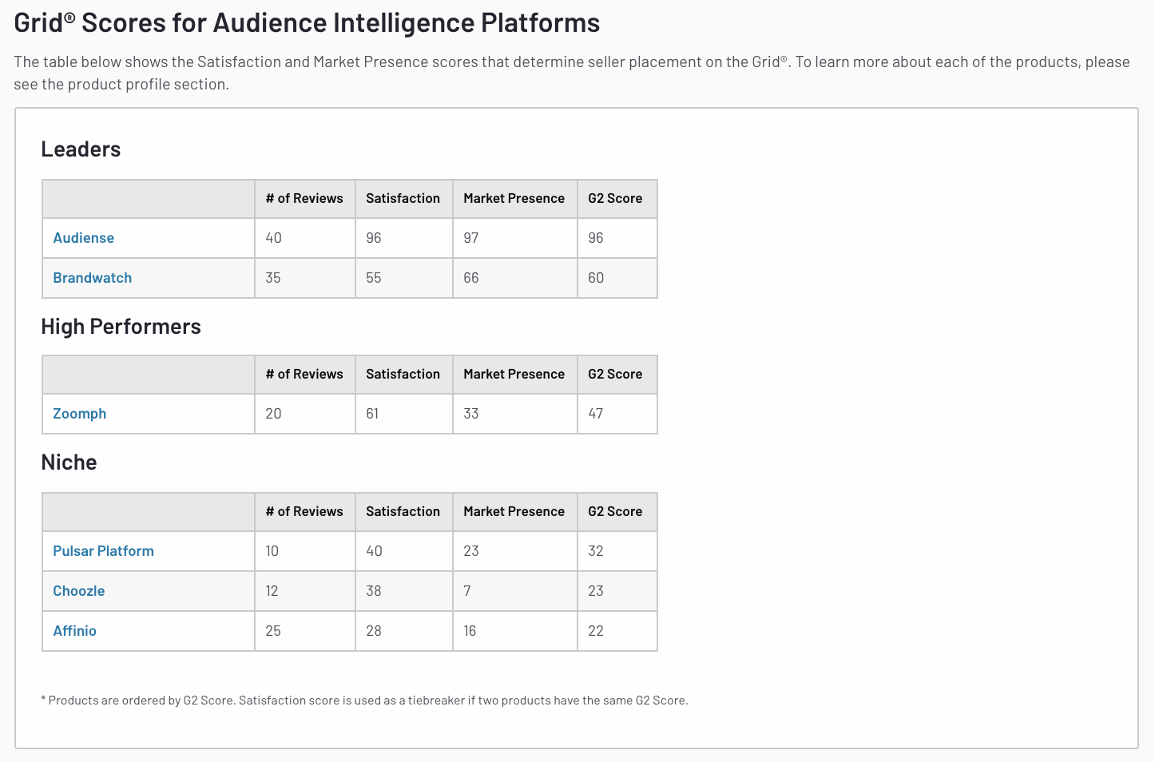Viewport: 1155px width, 762px height.
Task: Click Choozle's Market Presence value 7
Action: click(467, 591)
